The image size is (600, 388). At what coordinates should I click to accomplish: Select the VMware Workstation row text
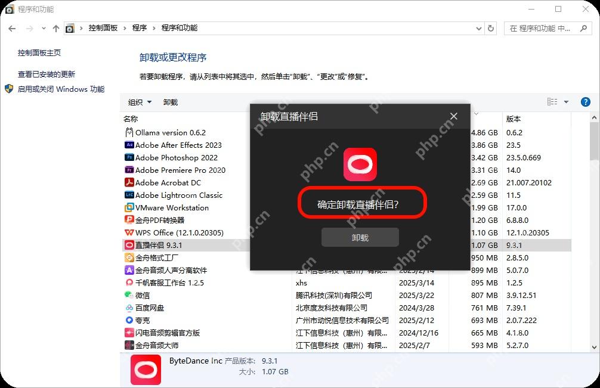coord(172,207)
